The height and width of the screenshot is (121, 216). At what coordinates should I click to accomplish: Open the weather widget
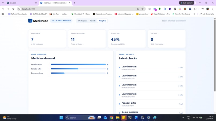tap(10, 118)
